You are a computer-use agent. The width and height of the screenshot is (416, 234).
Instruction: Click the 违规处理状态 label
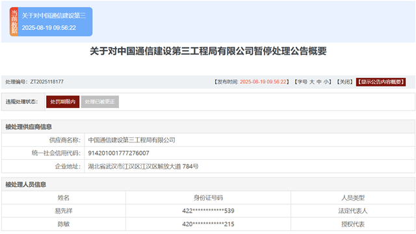[21, 101]
